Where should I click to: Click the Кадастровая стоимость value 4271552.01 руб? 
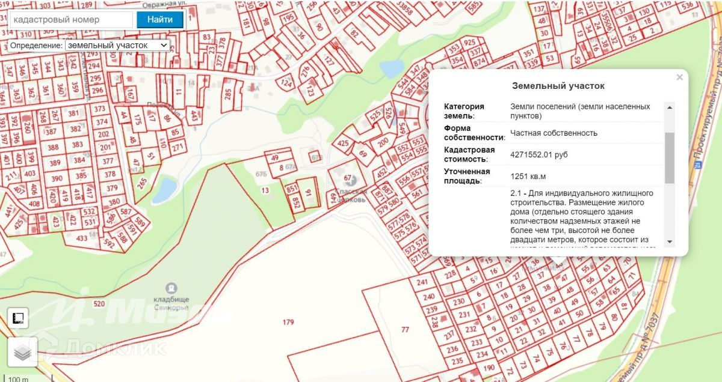tap(538, 155)
